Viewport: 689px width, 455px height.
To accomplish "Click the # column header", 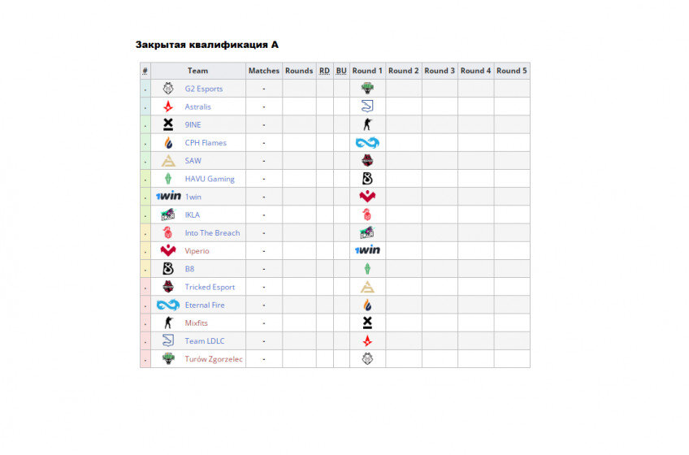I will point(145,71).
